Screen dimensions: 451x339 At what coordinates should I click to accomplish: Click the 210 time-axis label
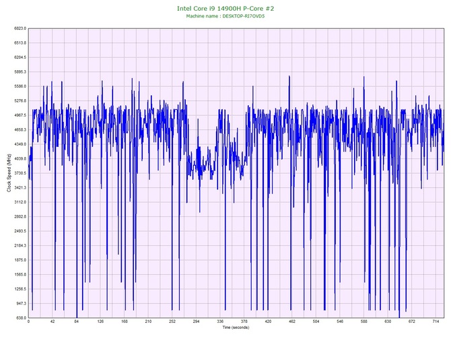148,321
